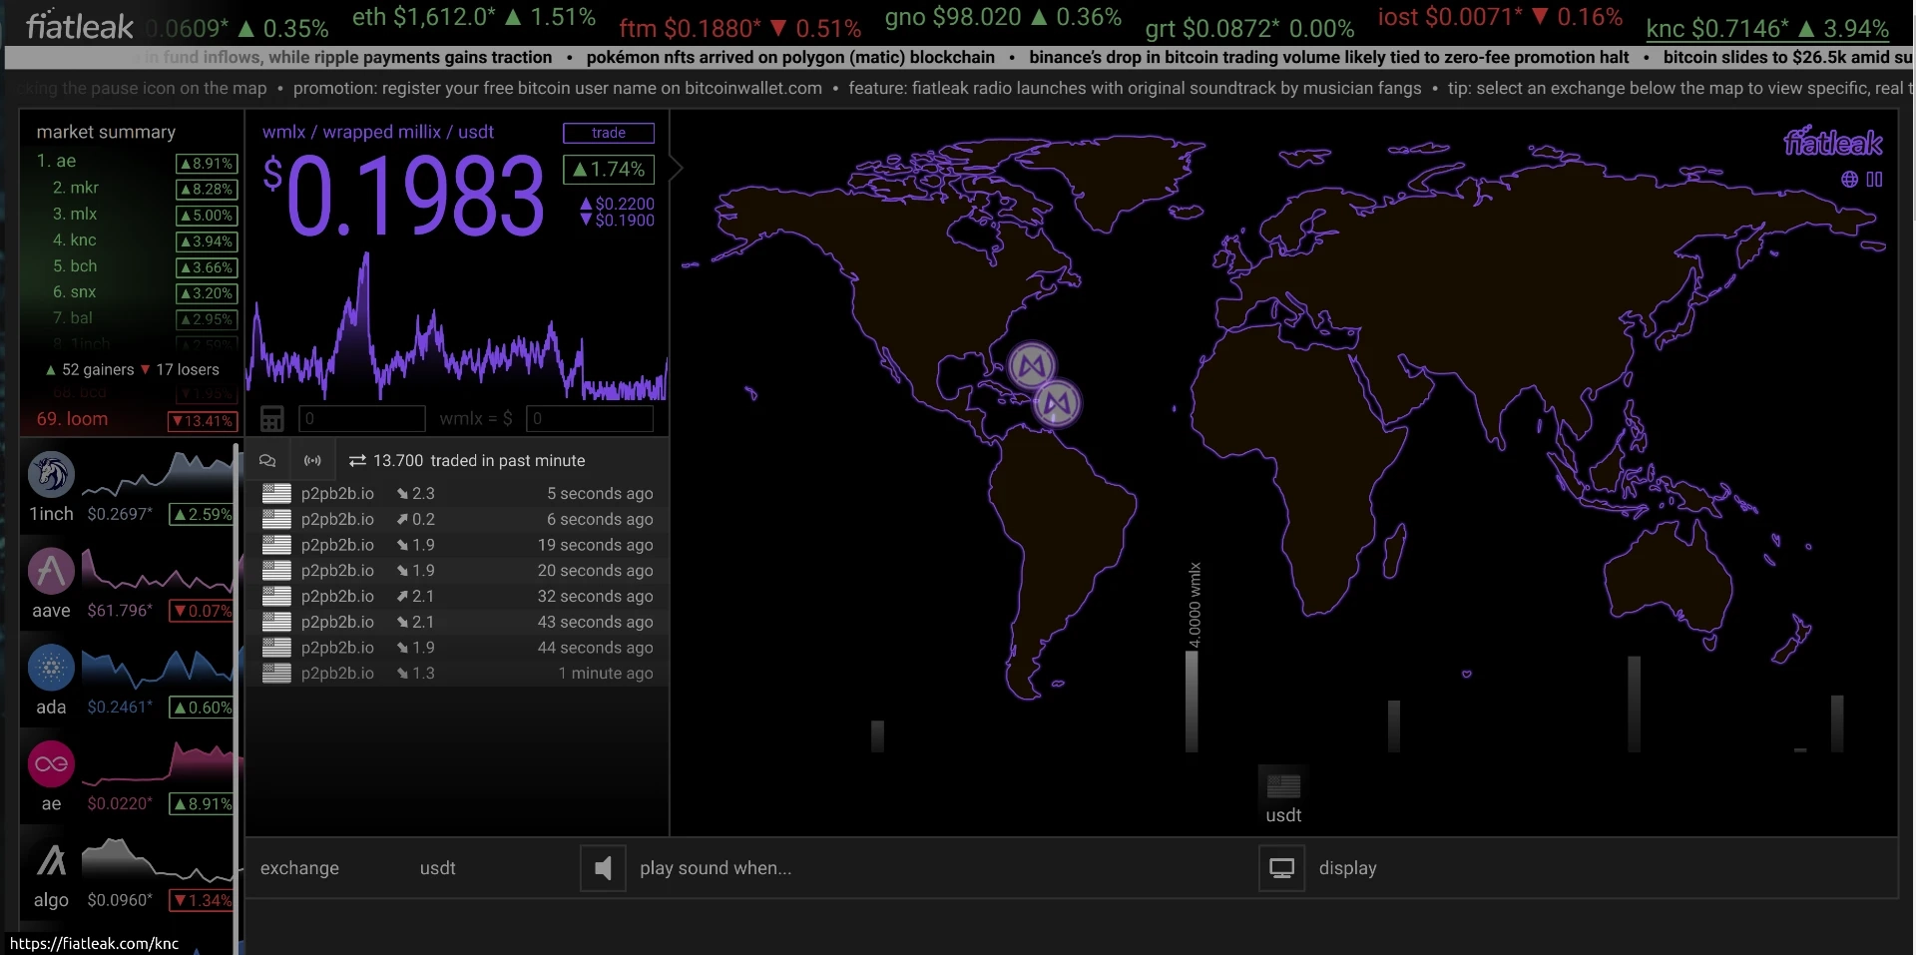Click the 1.74% change badge
Screen dimensions: 1916x955
[x=609, y=170]
